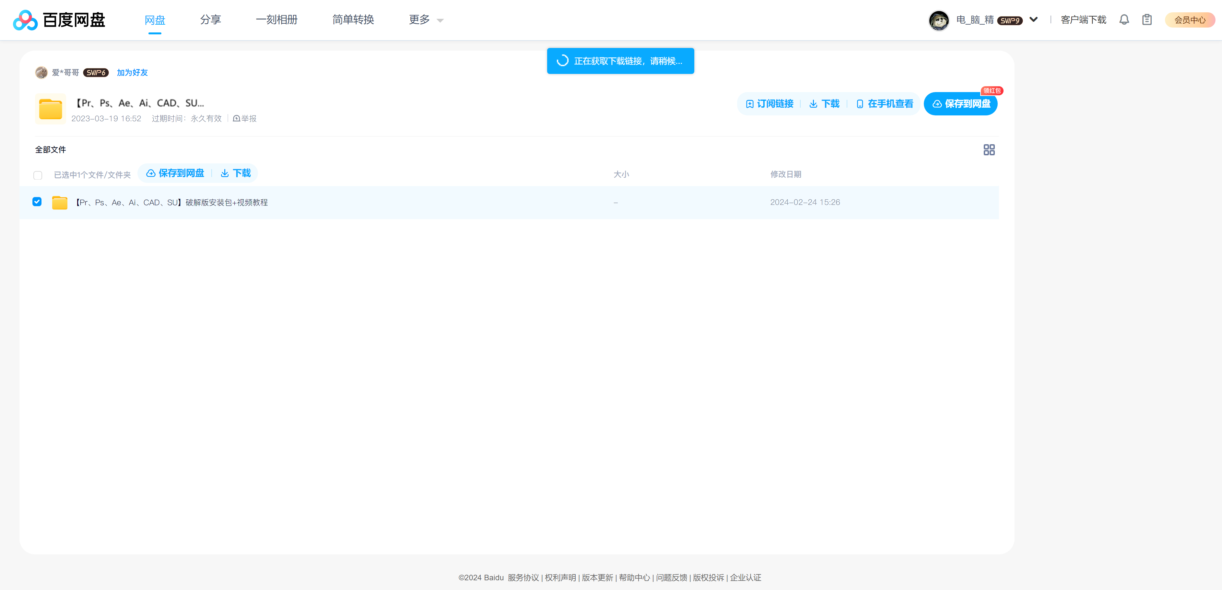The image size is (1222, 590).
Task: Click the sharer avatar 爱*哥哥
Action: (x=41, y=73)
